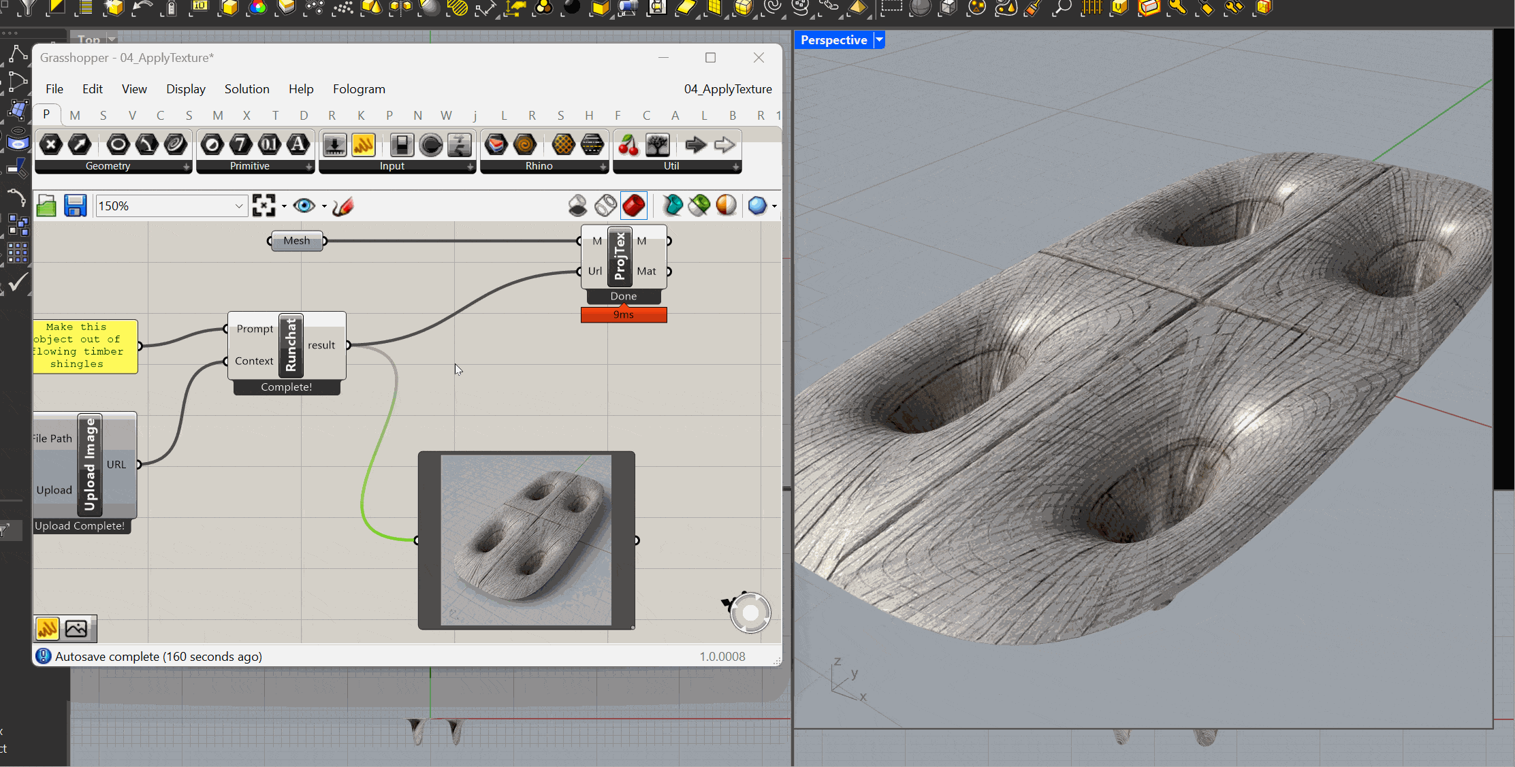Open the Help menu
Screen dimensions: 1515x767
[x=301, y=89]
